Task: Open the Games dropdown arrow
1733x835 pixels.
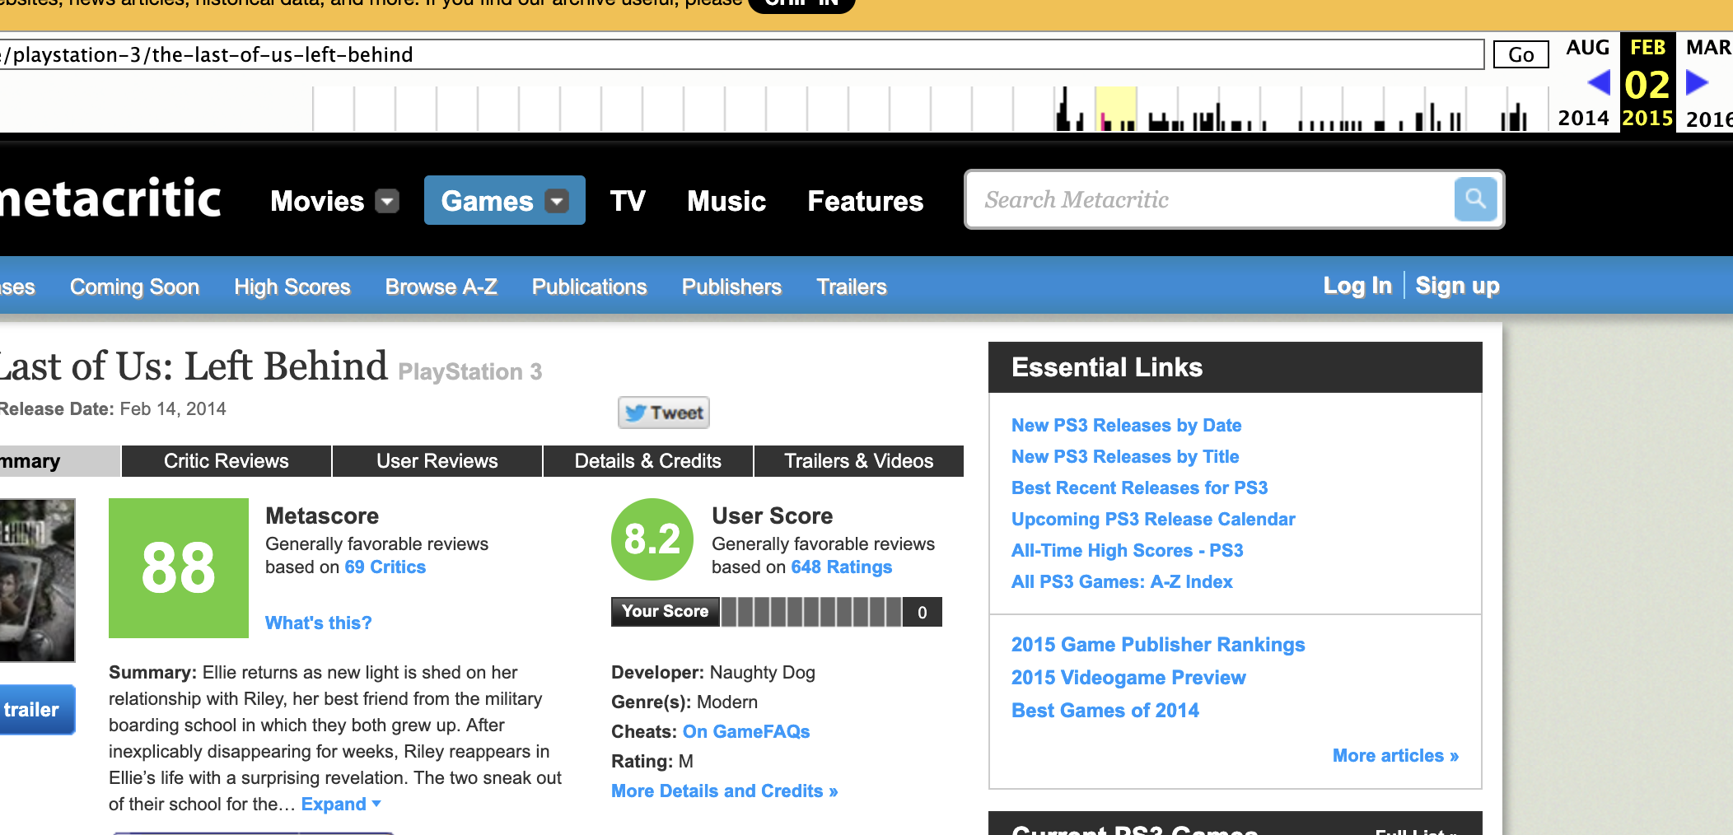Action: point(558,201)
